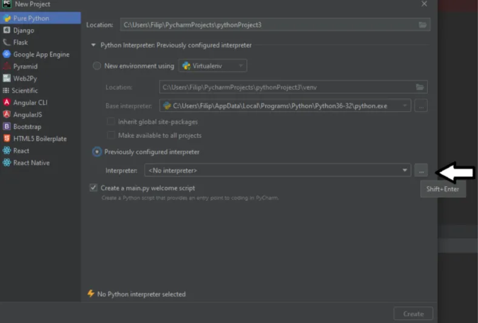Click the No Python interpreter selected message
This screenshot has height=323, width=478.
(x=141, y=294)
